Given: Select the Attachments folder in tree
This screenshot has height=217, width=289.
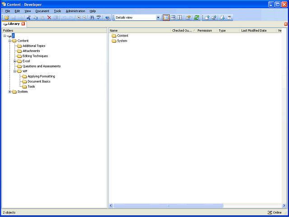Looking at the screenshot, I should coord(31,51).
